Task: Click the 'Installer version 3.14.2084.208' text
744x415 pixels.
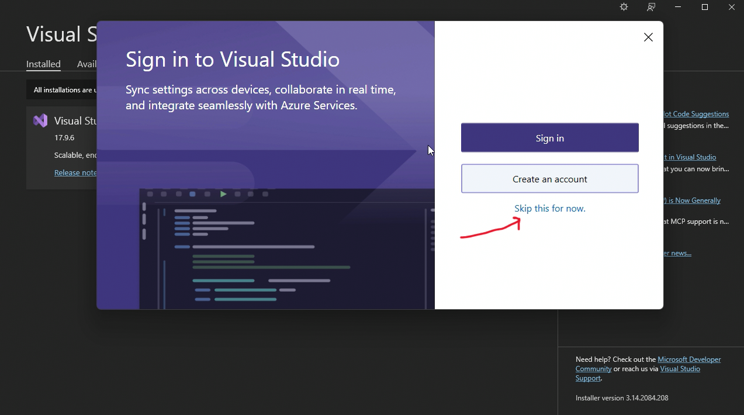Action: 622,398
